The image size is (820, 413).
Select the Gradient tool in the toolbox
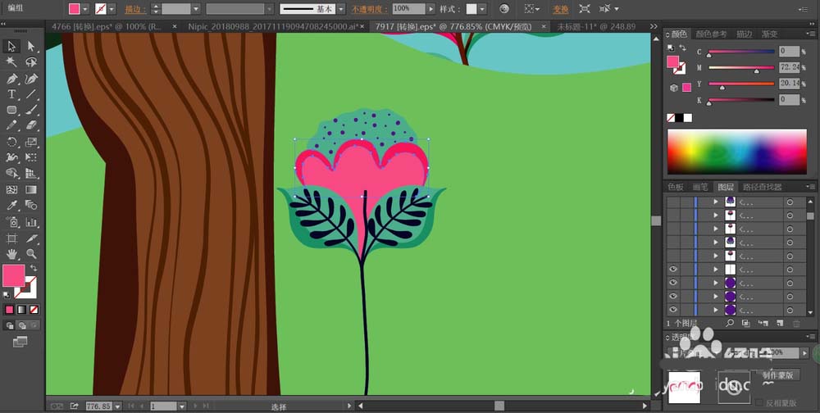coord(31,189)
